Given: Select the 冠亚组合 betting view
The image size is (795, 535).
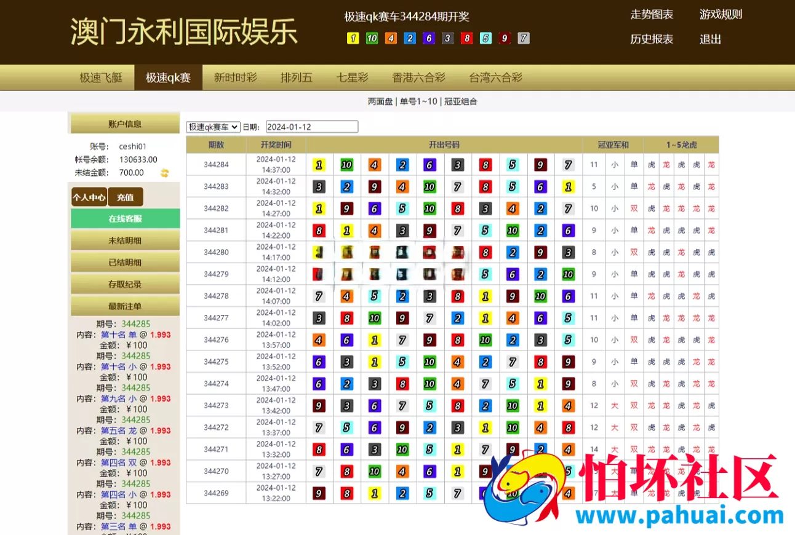Looking at the screenshot, I should coord(461,101).
